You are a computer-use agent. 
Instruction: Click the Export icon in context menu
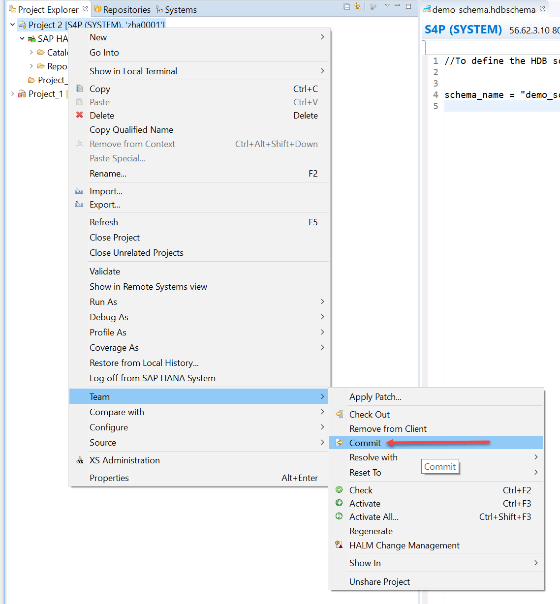(79, 204)
